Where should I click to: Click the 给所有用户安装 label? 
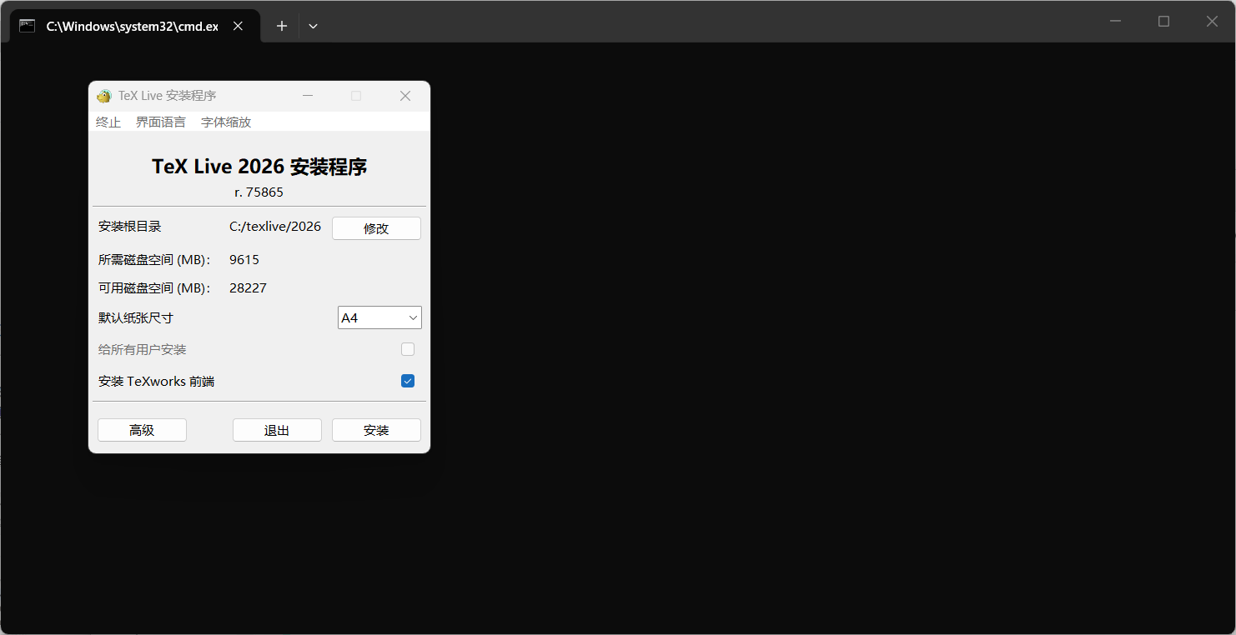point(143,350)
